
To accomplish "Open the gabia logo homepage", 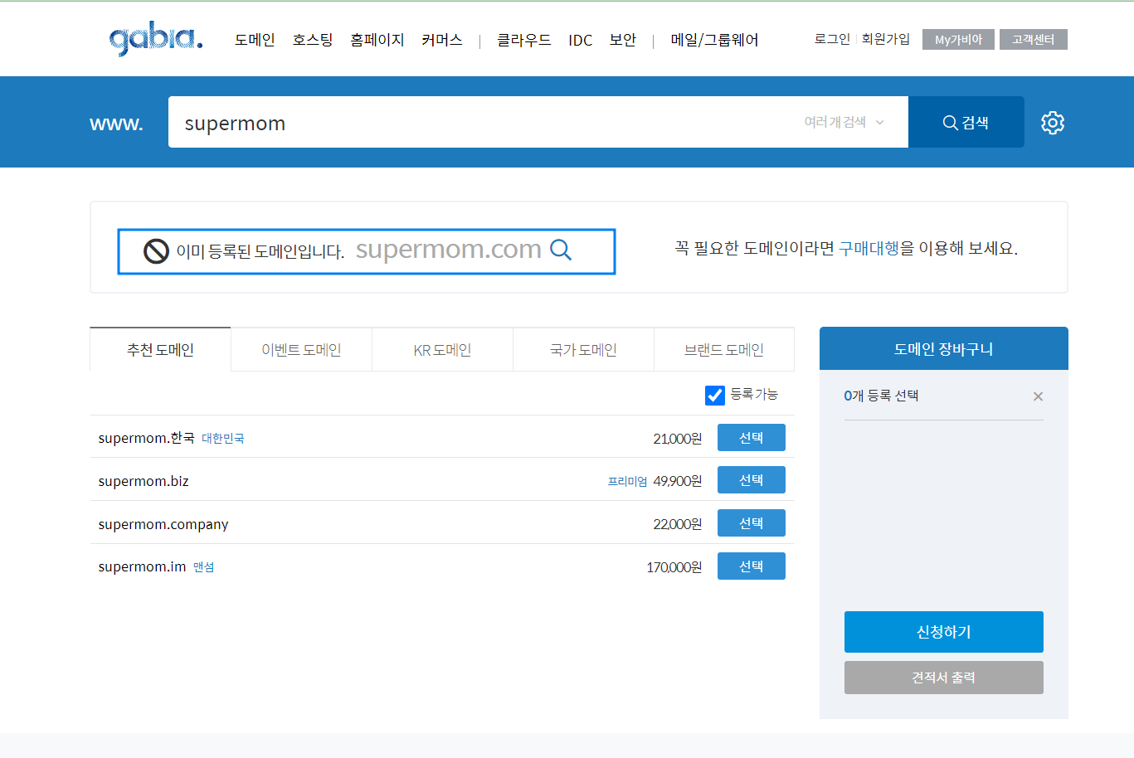I will [x=155, y=39].
